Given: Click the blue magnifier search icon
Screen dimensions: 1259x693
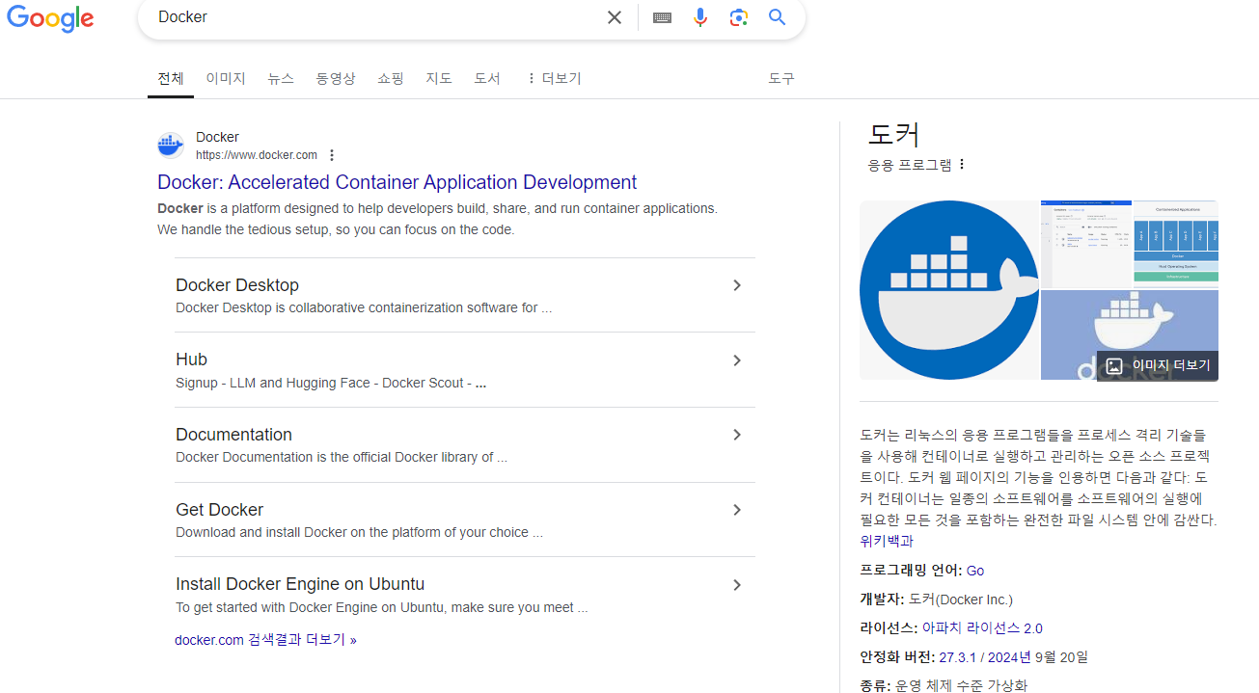Looking at the screenshot, I should 778,17.
